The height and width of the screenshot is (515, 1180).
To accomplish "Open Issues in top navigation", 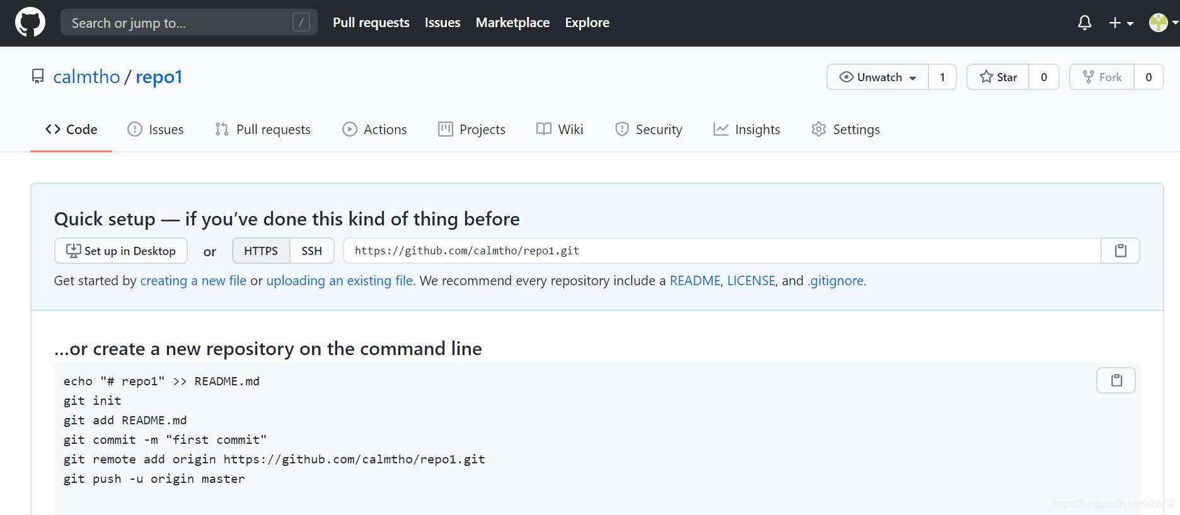I will [x=442, y=23].
